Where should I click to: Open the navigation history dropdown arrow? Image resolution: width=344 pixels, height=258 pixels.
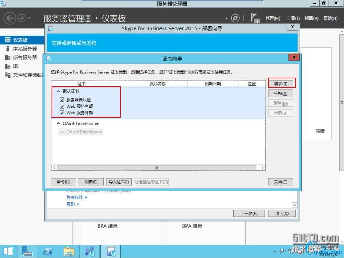(29, 18)
